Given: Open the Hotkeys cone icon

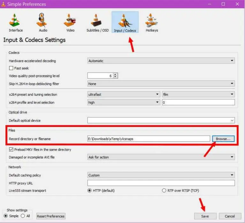Looking at the screenshot, I should coord(152,20).
